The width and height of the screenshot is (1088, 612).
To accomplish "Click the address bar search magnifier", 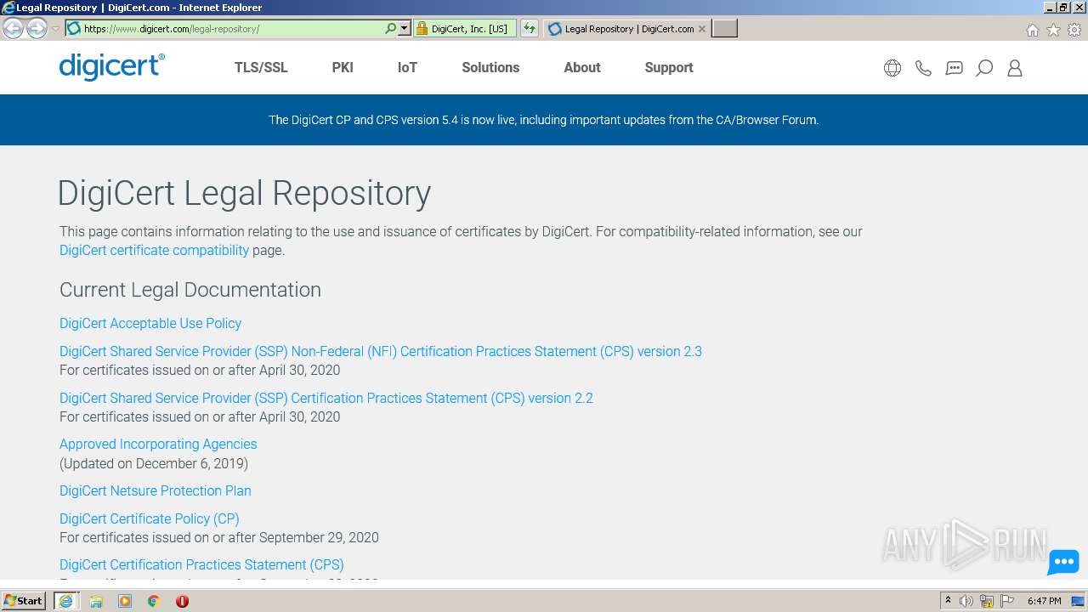I will point(390,28).
